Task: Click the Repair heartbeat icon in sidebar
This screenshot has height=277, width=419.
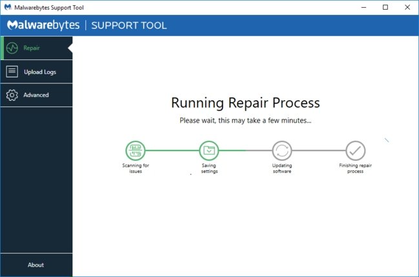Action: click(12, 48)
